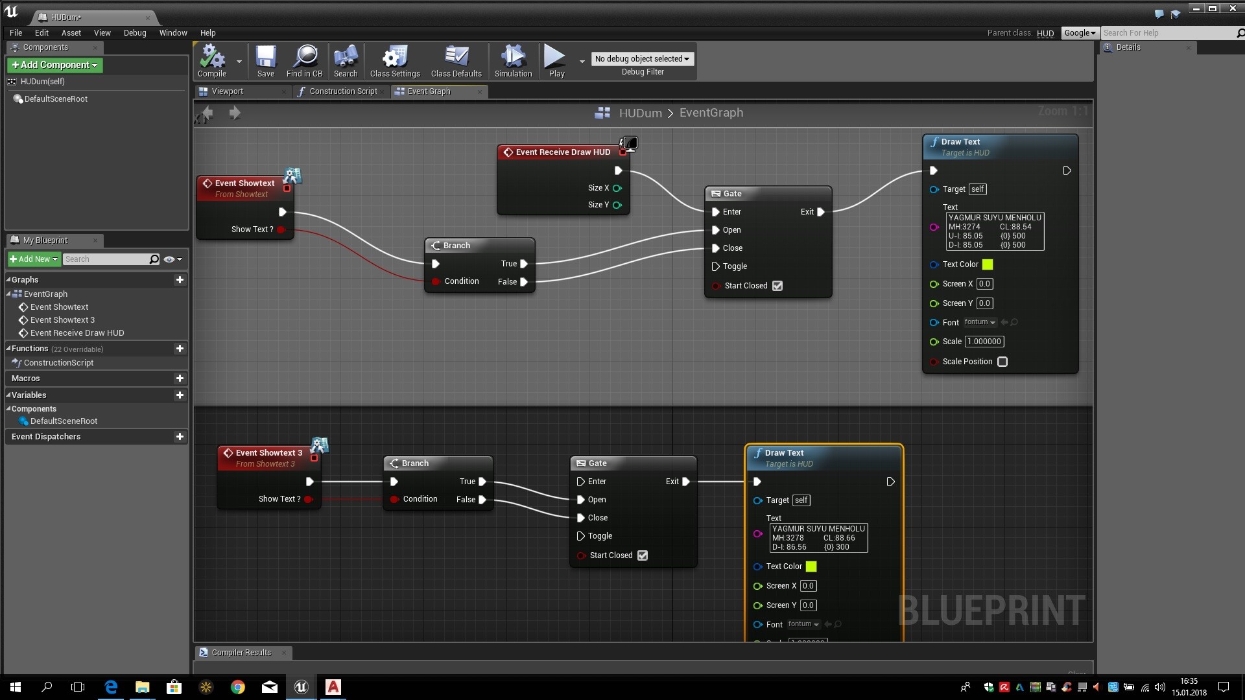Select ConstructionScript function
Screen dimensions: 1245x700
(x=58, y=363)
